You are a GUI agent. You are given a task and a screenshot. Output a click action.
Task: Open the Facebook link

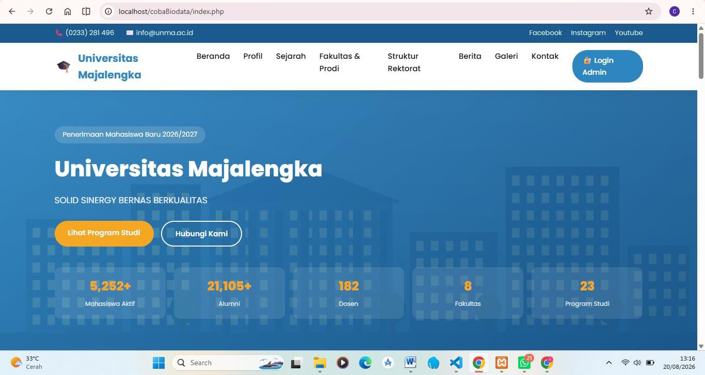coord(546,32)
